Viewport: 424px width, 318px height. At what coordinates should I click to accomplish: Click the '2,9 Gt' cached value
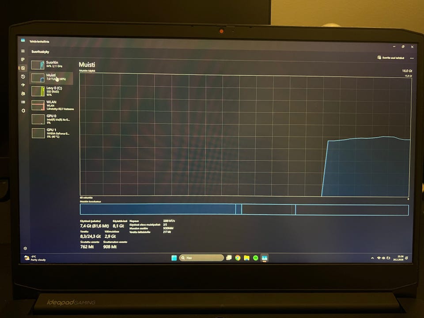110,236
